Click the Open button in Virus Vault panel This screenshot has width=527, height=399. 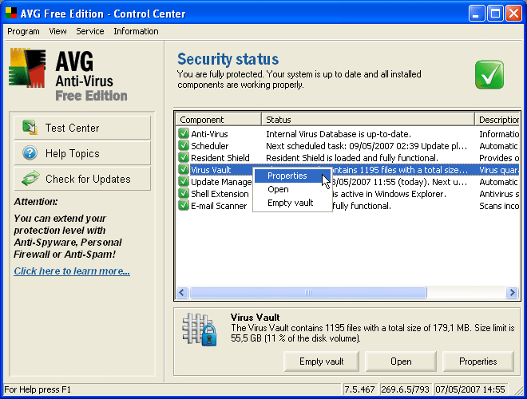tap(401, 361)
